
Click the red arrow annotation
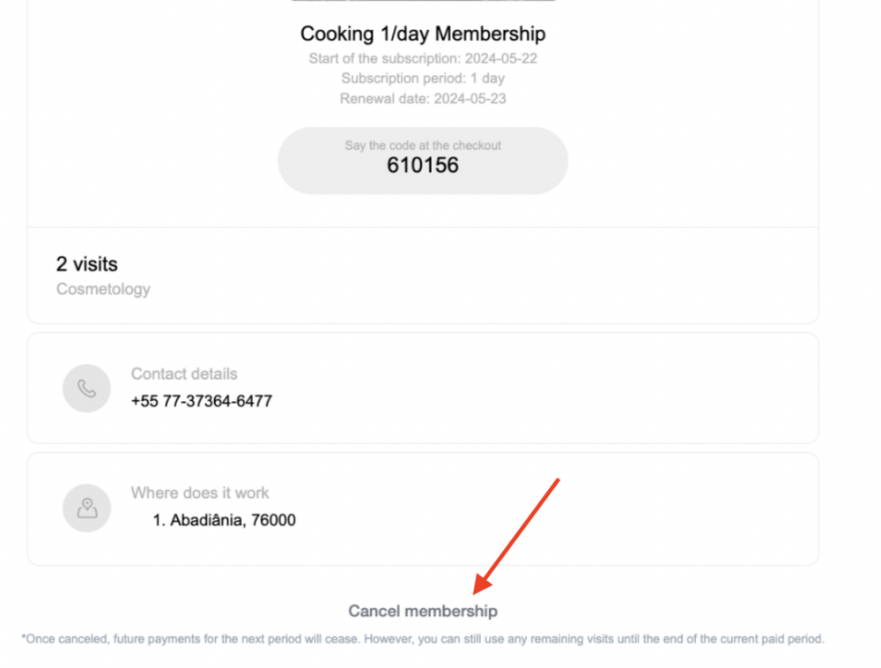[x=519, y=534]
